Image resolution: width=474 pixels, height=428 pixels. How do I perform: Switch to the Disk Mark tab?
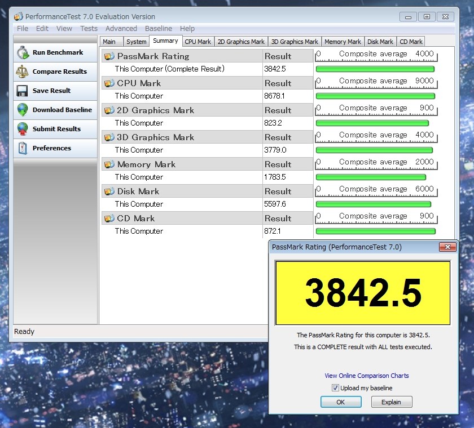click(x=380, y=42)
